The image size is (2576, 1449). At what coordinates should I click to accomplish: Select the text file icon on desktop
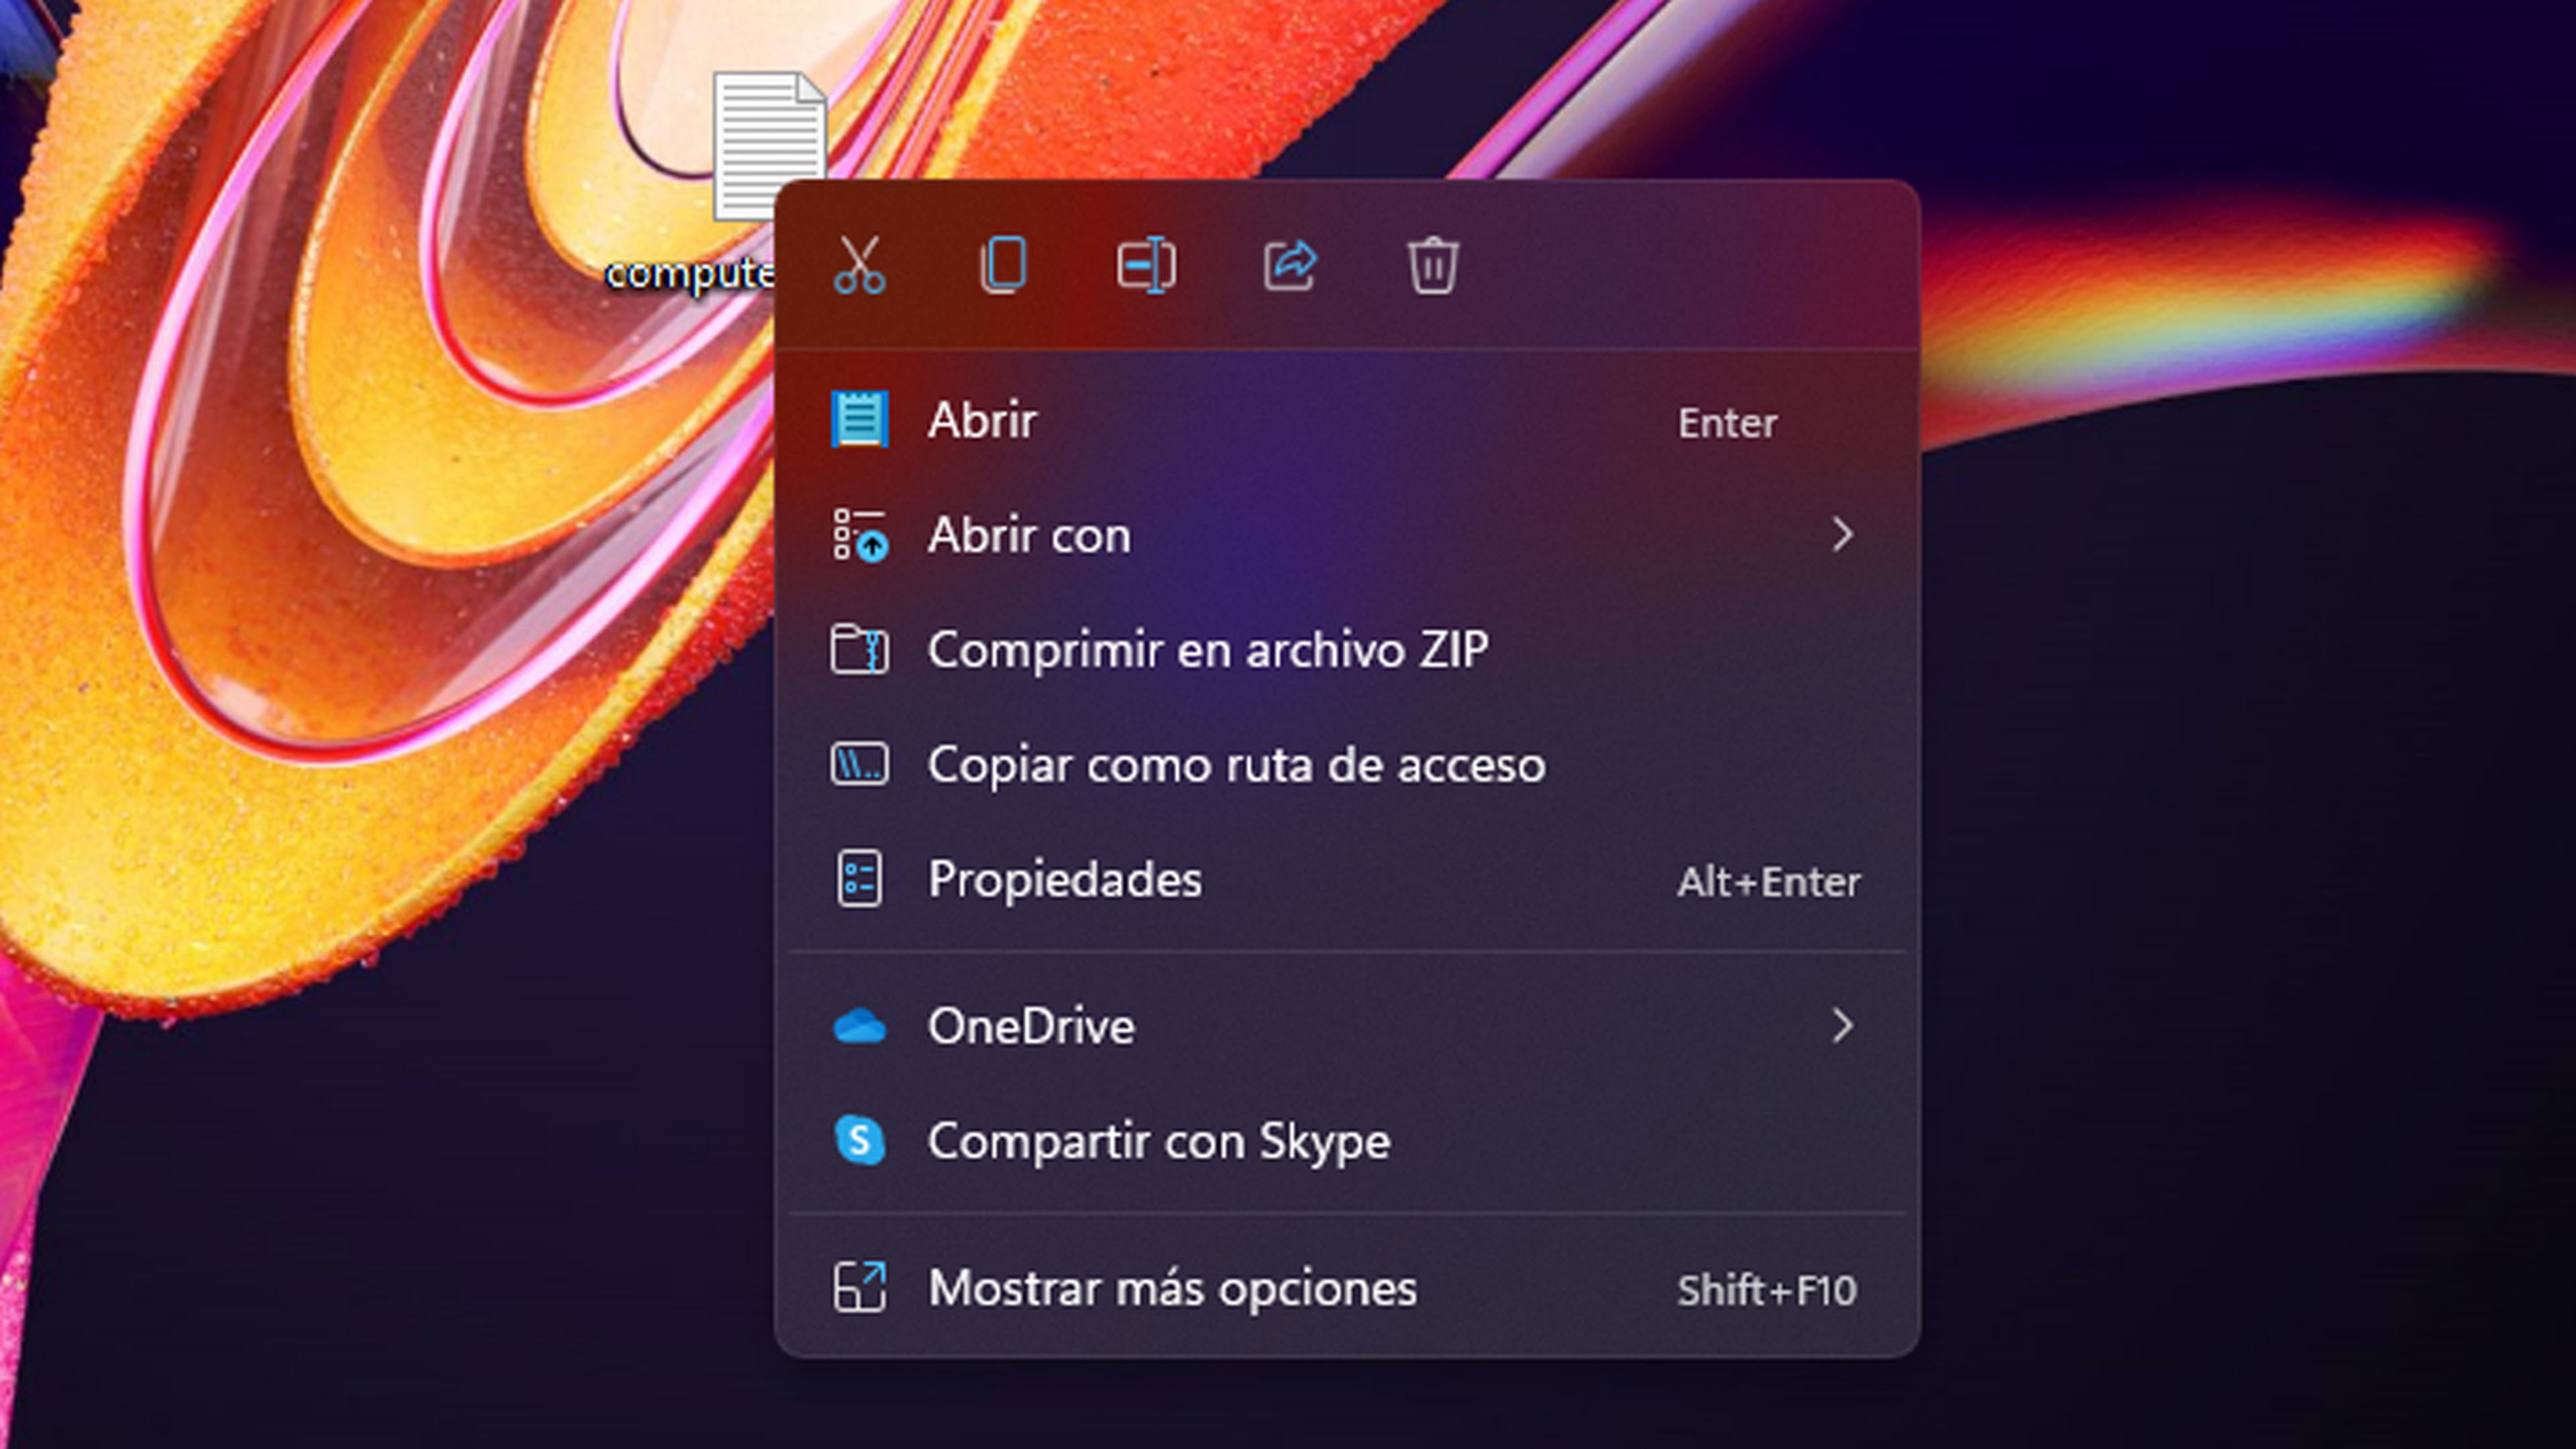point(769,145)
